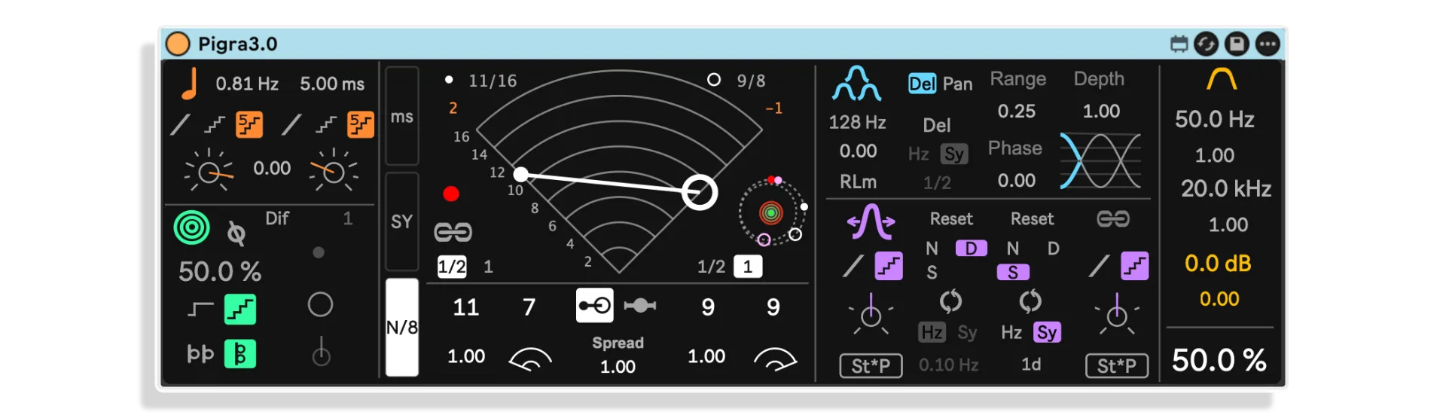
Task: Select the blue Del tab
Action: [922, 84]
